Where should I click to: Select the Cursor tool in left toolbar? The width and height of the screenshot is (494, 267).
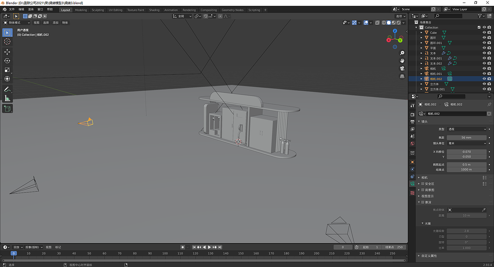(7, 41)
